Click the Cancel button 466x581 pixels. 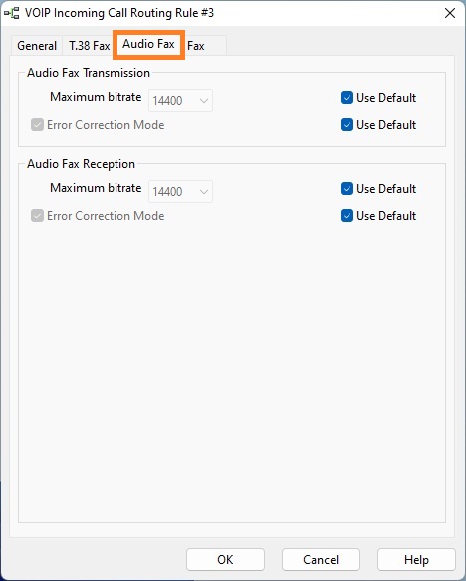pyautogui.click(x=321, y=559)
